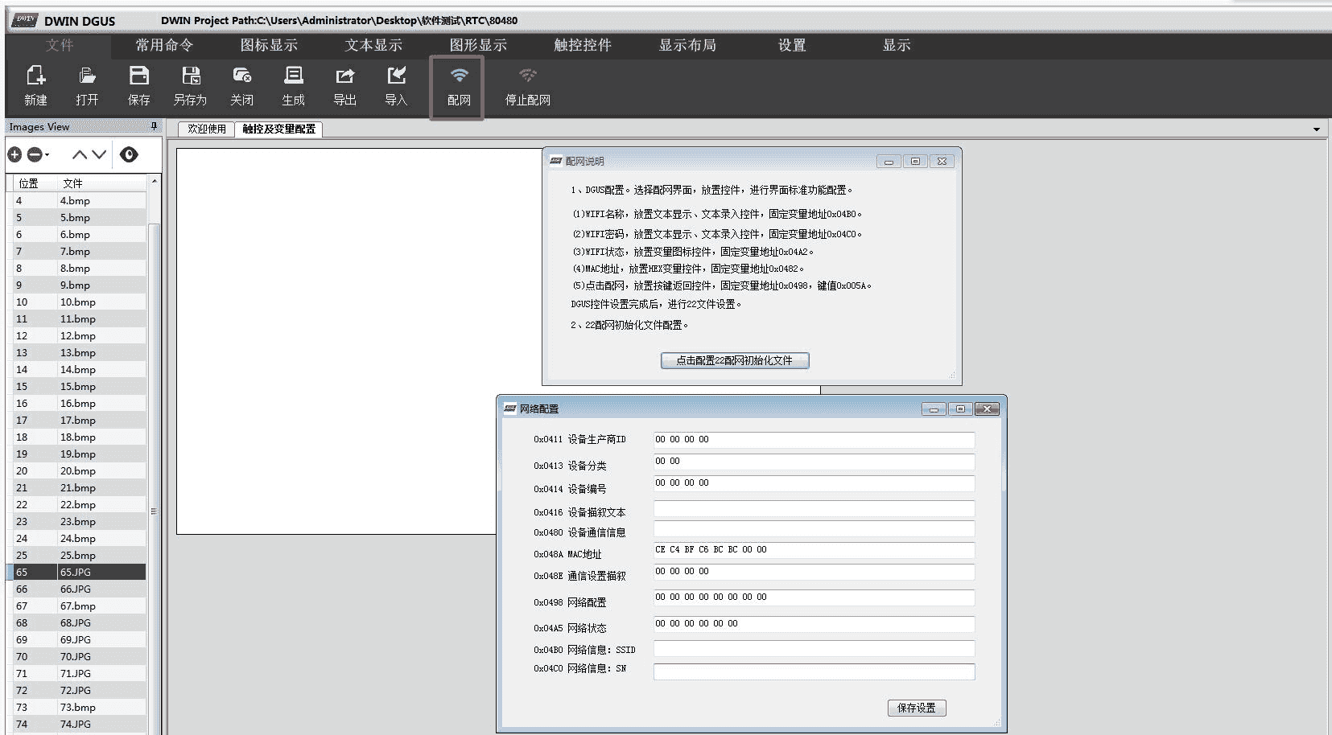Click the 0x048E 通信设置描叙 field
The image size is (1332, 735).
click(814, 572)
